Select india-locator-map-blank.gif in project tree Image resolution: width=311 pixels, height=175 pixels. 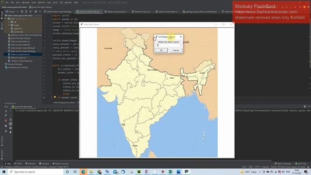tap(21, 48)
